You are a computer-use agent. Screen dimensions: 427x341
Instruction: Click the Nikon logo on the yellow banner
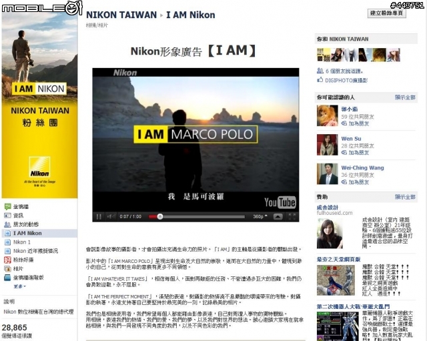pyautogui.click(x=40, y=167)
